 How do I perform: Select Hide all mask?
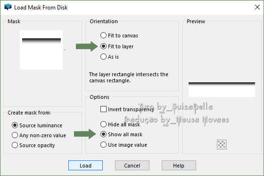point(120,124)
